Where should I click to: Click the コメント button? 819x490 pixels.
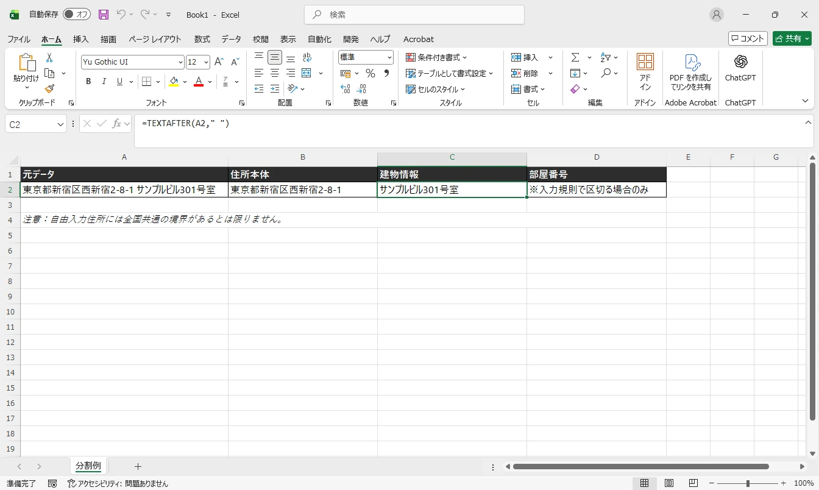[x=748, y=38]
